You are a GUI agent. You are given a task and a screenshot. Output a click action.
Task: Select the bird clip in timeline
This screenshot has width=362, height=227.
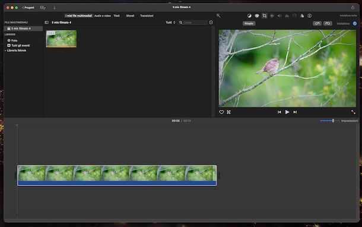[117, 175]
